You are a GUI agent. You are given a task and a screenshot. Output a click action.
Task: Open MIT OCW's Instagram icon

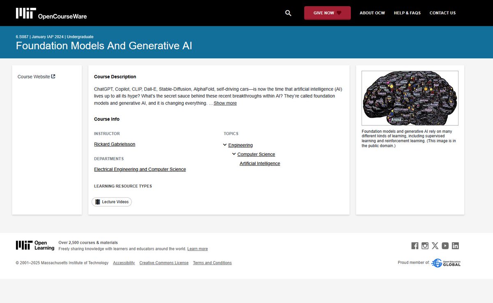pos(425,245)
